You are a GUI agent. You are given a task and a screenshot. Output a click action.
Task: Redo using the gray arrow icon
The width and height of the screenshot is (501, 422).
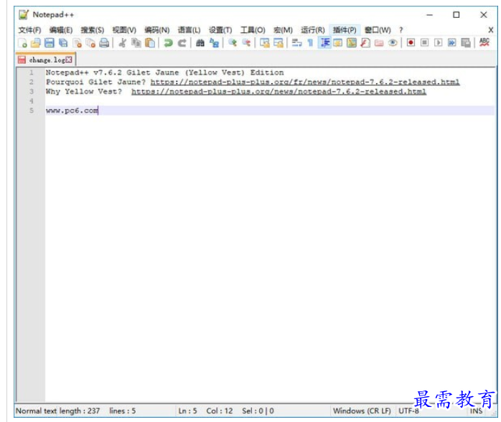tap(182, 43)
